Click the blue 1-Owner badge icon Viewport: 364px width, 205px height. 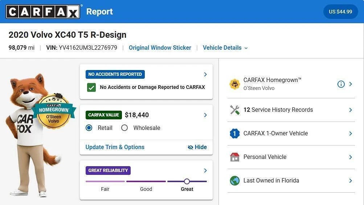point(234,134)
